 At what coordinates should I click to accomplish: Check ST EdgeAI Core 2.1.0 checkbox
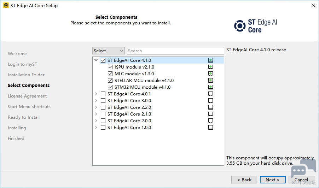coord(103,114)
